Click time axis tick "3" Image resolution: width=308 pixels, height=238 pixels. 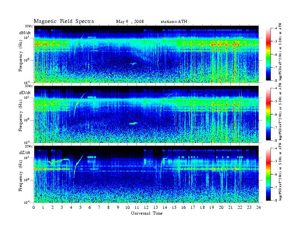[x=62, y=207]
